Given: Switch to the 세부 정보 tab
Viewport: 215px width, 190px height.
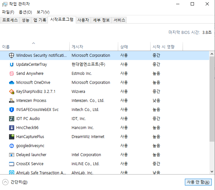Looking at the screenshot, I should (x=101, y=20).
